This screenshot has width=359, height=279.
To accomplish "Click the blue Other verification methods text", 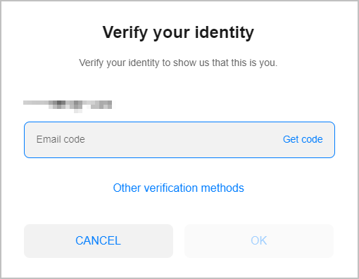I will [x=179, y=188].
